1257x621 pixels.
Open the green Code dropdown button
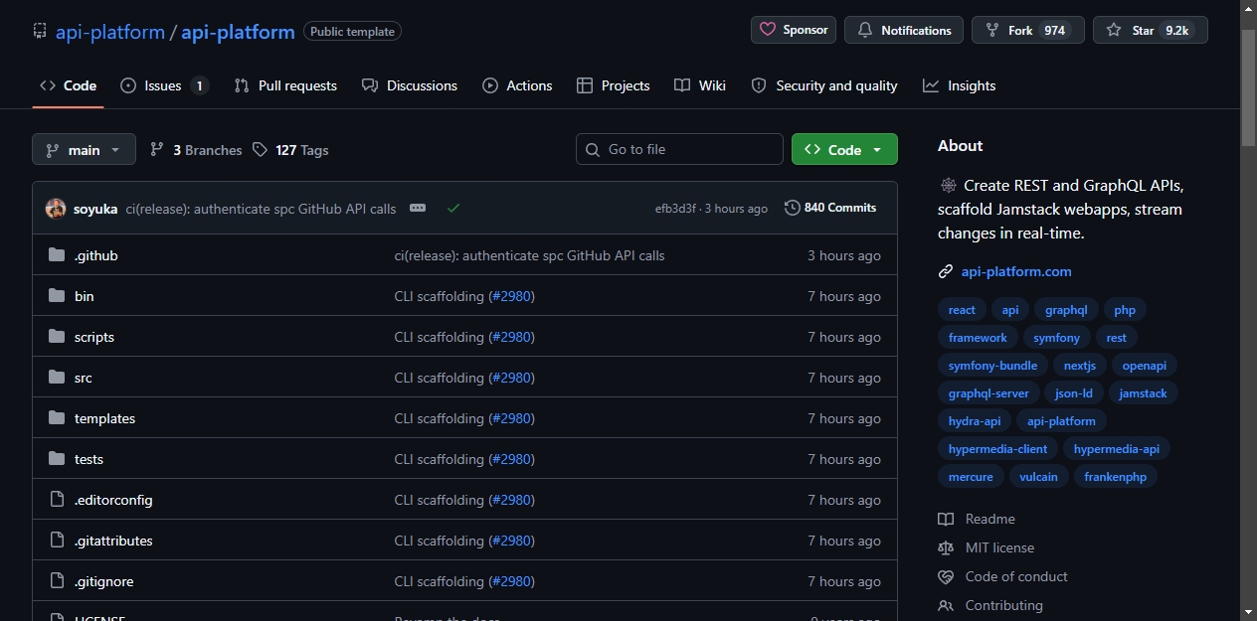pos(844,149)
